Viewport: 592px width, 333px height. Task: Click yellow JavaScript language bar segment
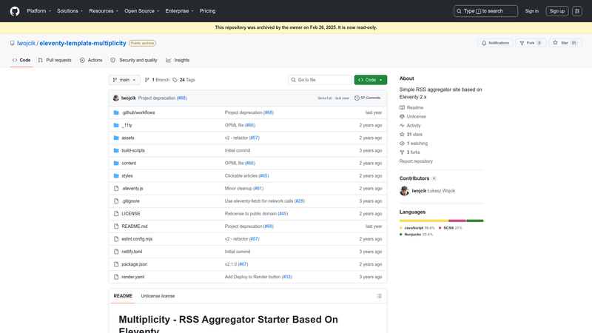click(x=423, y=221)
